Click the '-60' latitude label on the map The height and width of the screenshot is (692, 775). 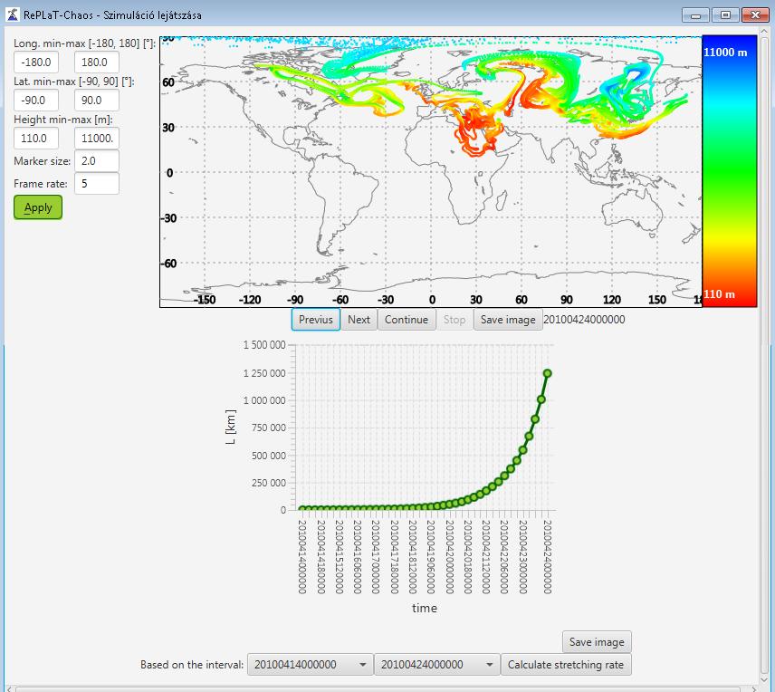pos(168,264)
